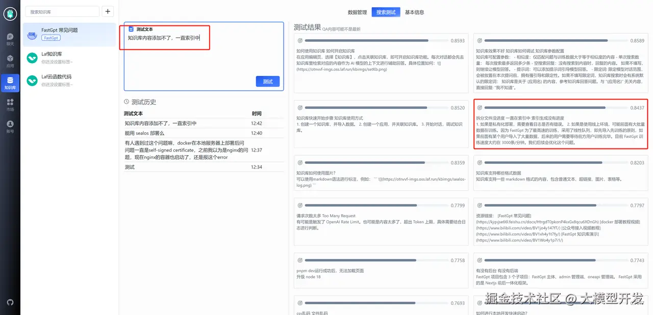Select the 搜索测试 tab

[386, 12]
